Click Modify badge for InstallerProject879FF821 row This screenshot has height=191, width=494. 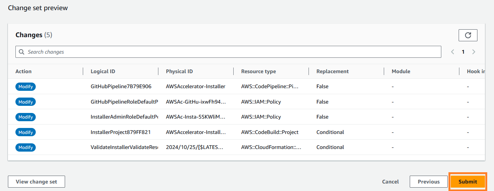26,132
